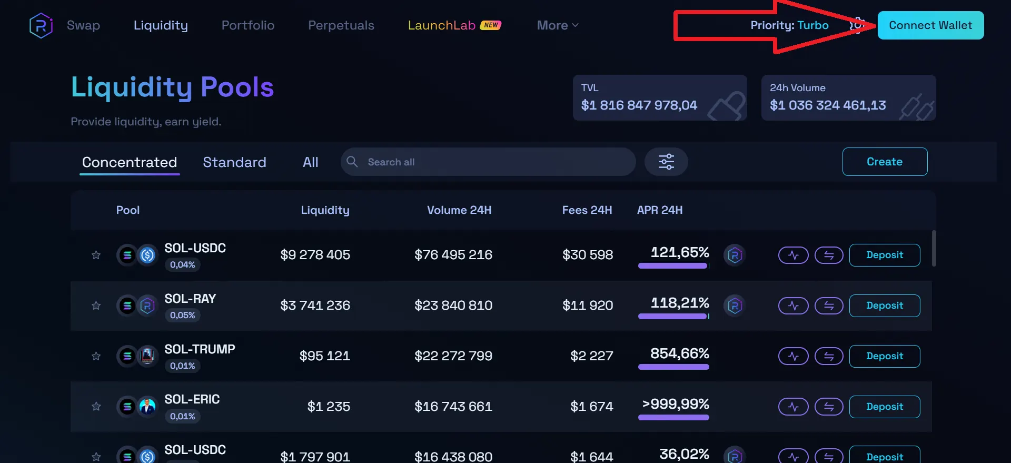Toggle favorite star for SOL-RAY pool
The width and height of the screenshot is (1011, 463).
(96, 306)
